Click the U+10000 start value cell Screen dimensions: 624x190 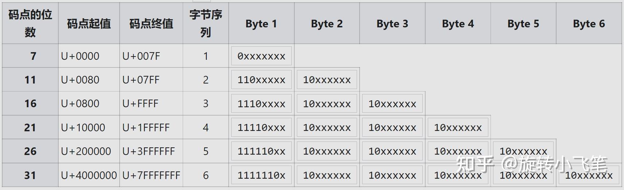[83, 128]
